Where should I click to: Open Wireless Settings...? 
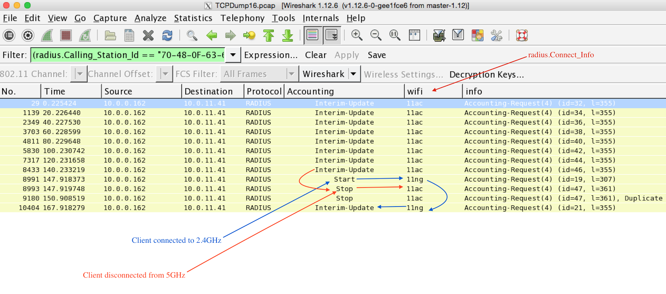tap(403, 75)
